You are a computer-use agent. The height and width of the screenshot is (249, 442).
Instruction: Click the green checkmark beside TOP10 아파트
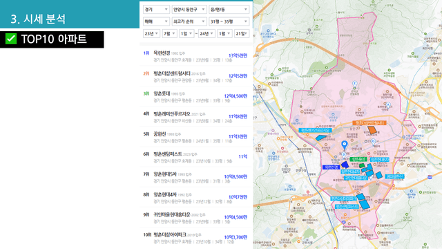(x=11, y=39)
